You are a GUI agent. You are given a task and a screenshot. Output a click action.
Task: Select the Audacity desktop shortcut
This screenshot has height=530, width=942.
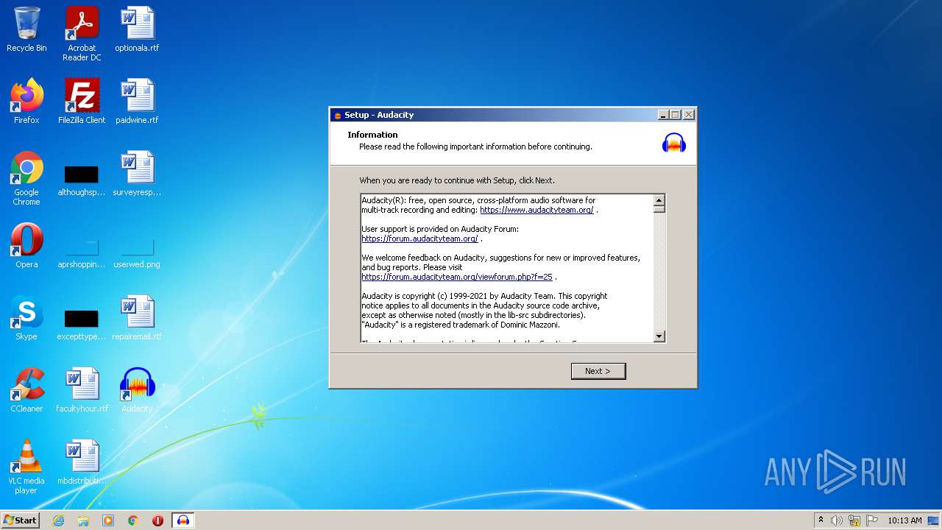click(x=137, y=390)
